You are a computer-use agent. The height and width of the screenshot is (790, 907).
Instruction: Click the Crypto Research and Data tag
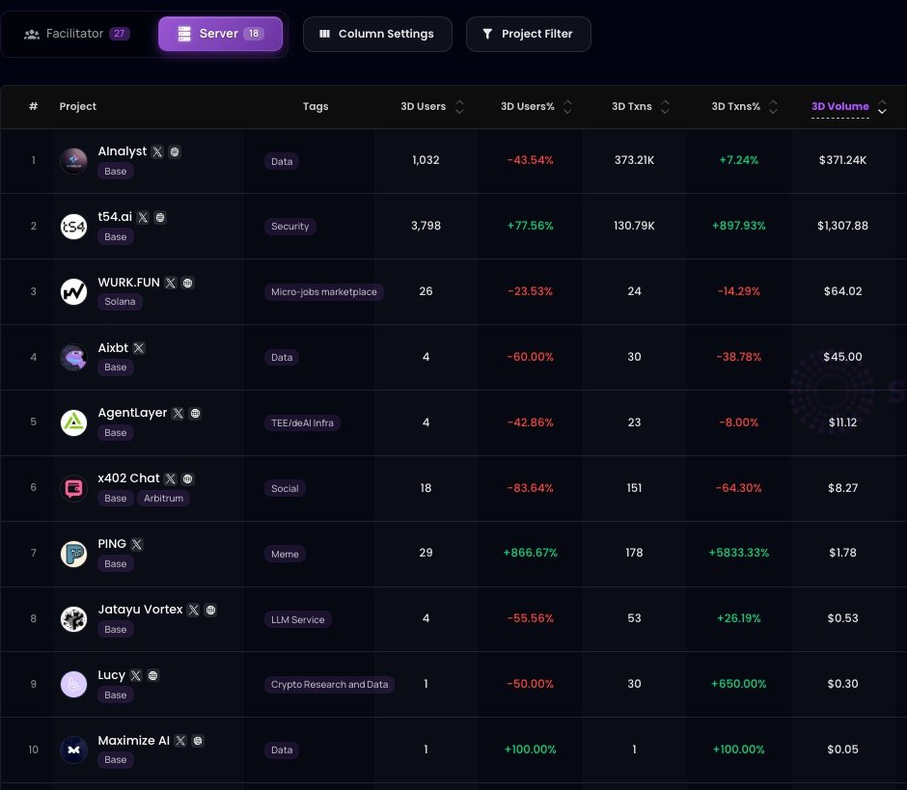click(329, 684)
